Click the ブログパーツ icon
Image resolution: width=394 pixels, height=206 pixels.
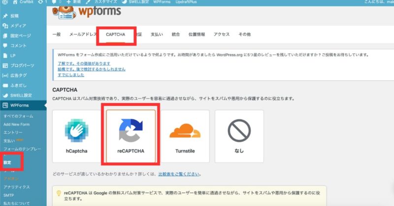(5, 66)
